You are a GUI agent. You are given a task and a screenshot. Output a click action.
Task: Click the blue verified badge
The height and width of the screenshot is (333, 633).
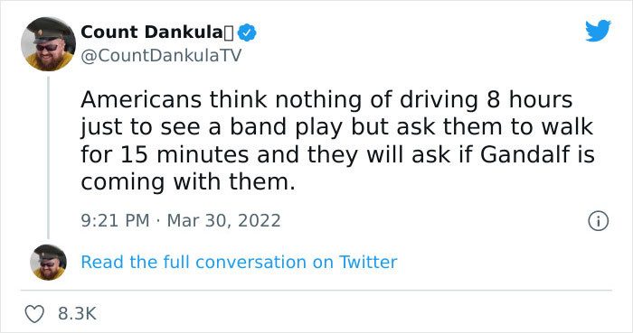(x=247, y=32)
